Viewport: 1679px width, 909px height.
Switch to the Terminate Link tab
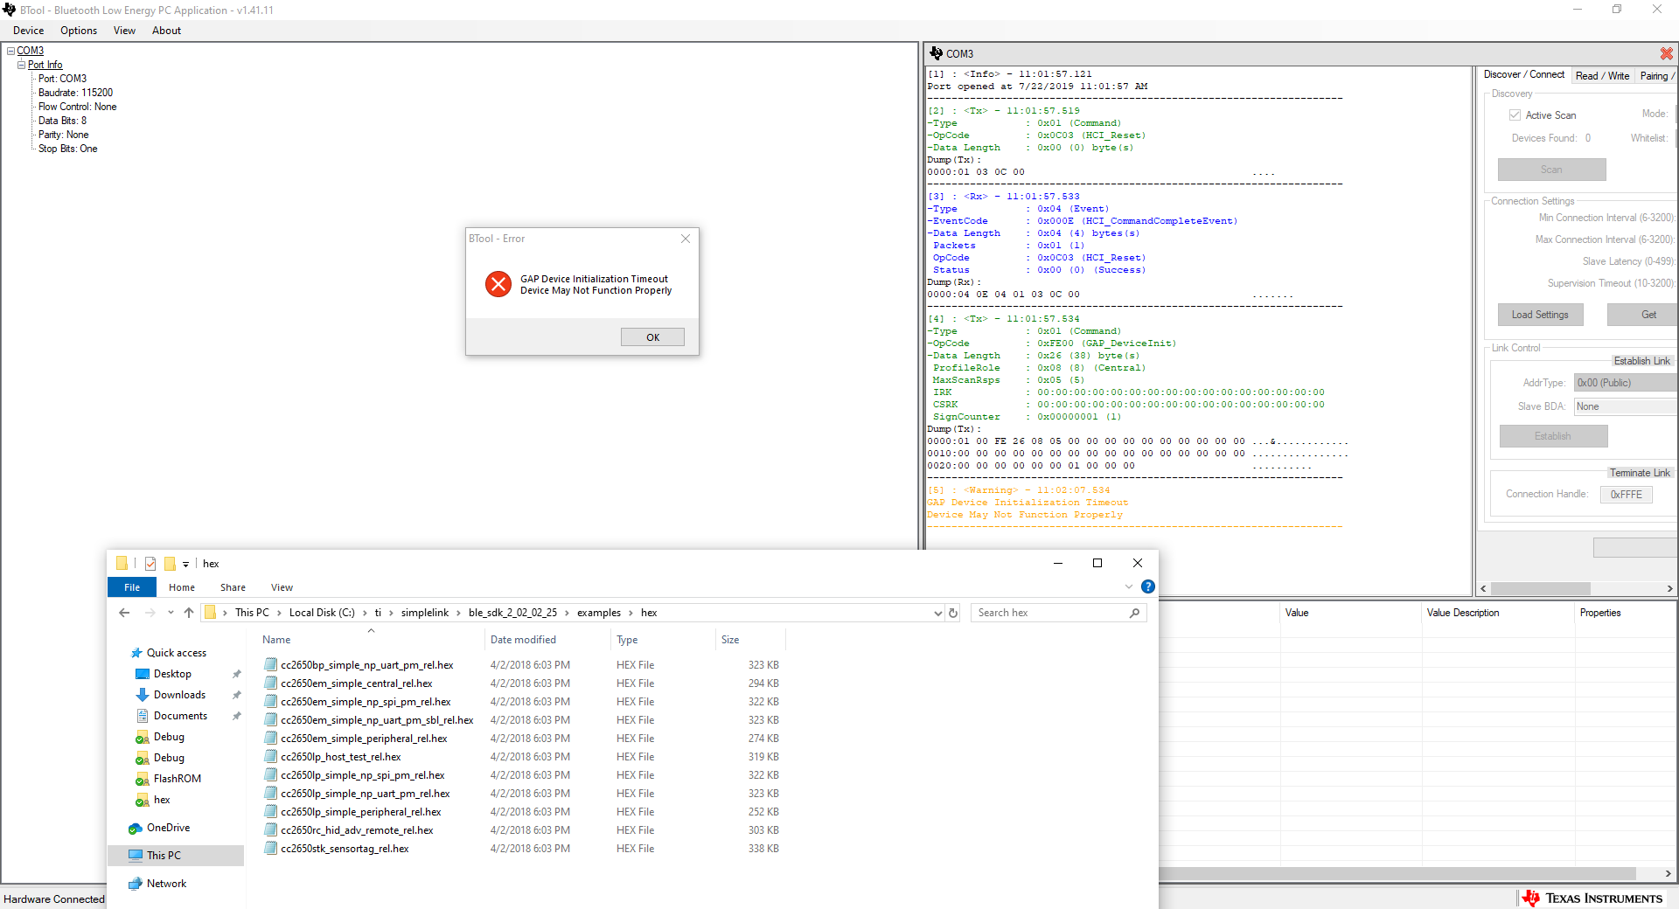tap(1640, 473)
